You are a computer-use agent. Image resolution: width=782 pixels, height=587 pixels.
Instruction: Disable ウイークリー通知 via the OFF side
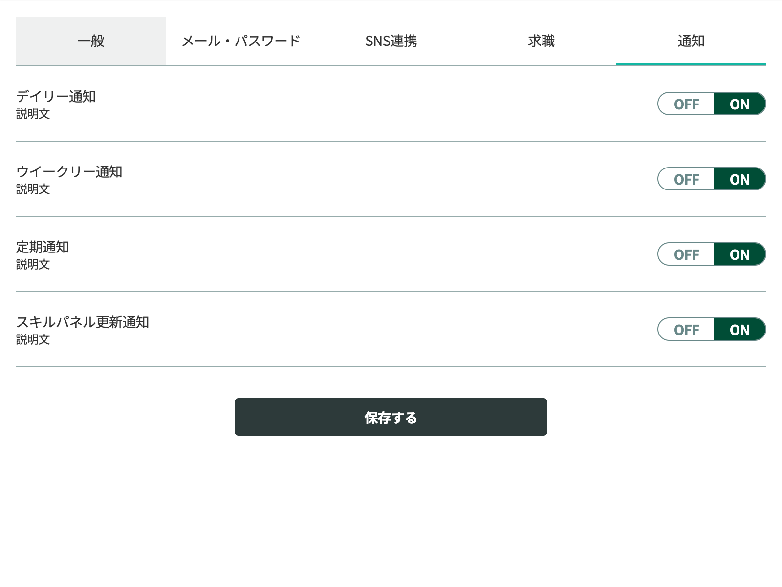(x=686, y=179)
